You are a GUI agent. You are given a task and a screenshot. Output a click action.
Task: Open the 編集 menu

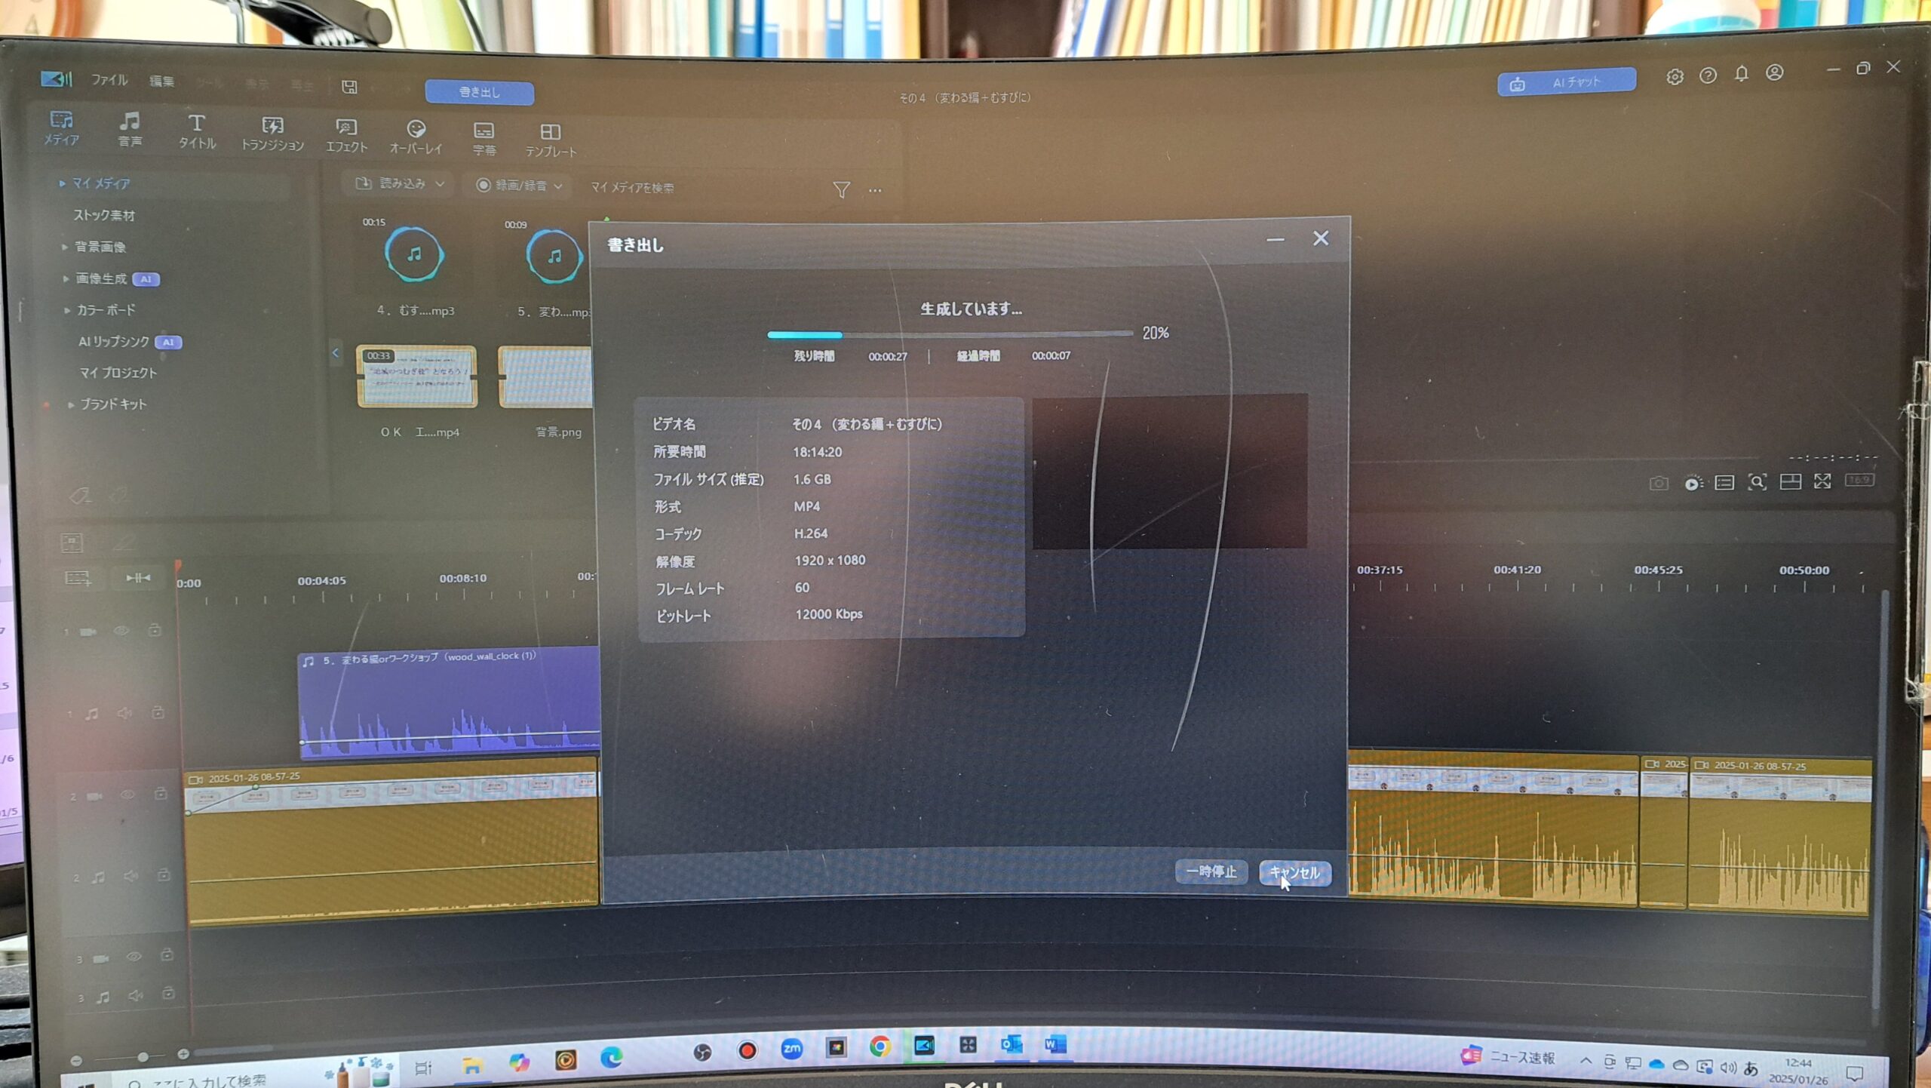pyautogui.click(x=161, y=81)
